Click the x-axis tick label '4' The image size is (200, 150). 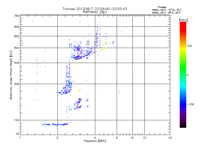click(x=95, y=138)
